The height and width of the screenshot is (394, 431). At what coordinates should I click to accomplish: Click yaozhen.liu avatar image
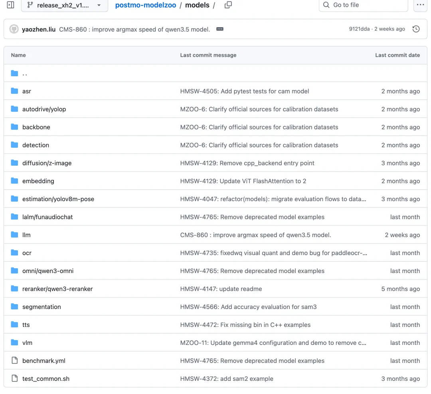(14, 29)
